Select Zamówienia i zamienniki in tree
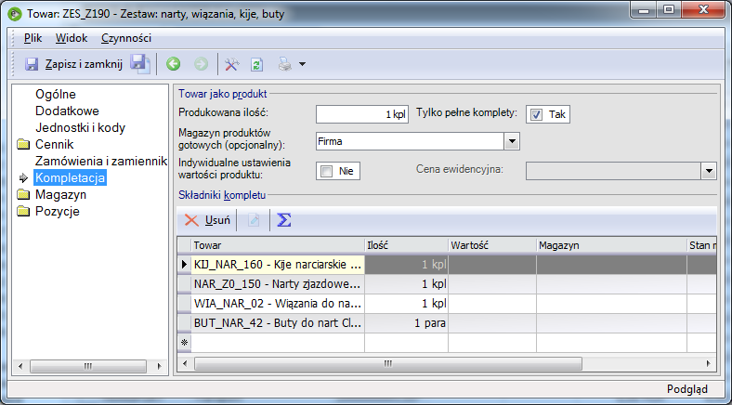732x405 pixels. (101, 162)
